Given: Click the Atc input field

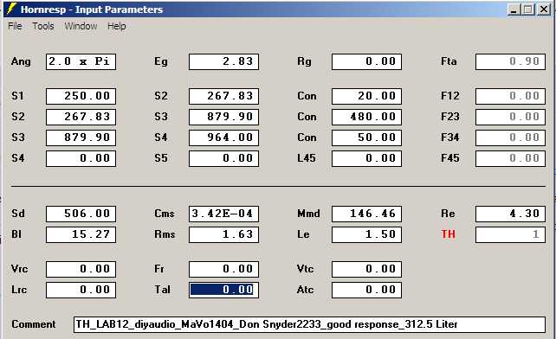Looking at the screenshot, I should click(x=366, y=290).
